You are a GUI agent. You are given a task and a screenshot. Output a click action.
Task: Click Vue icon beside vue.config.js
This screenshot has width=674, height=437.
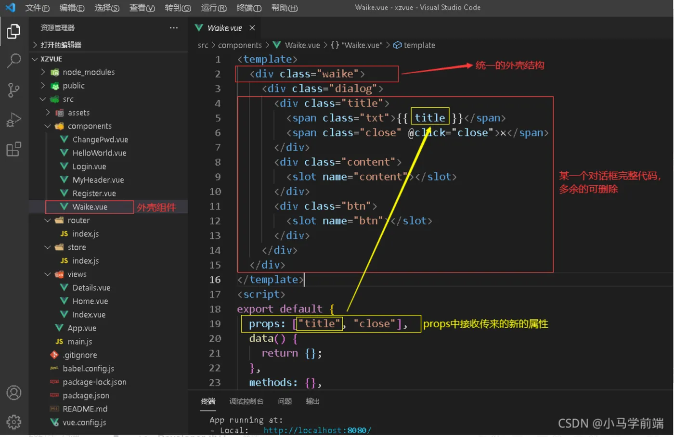click(x=54, y=422)
